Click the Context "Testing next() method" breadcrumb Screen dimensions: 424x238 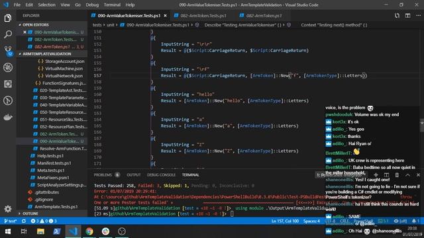coord(334,25)
